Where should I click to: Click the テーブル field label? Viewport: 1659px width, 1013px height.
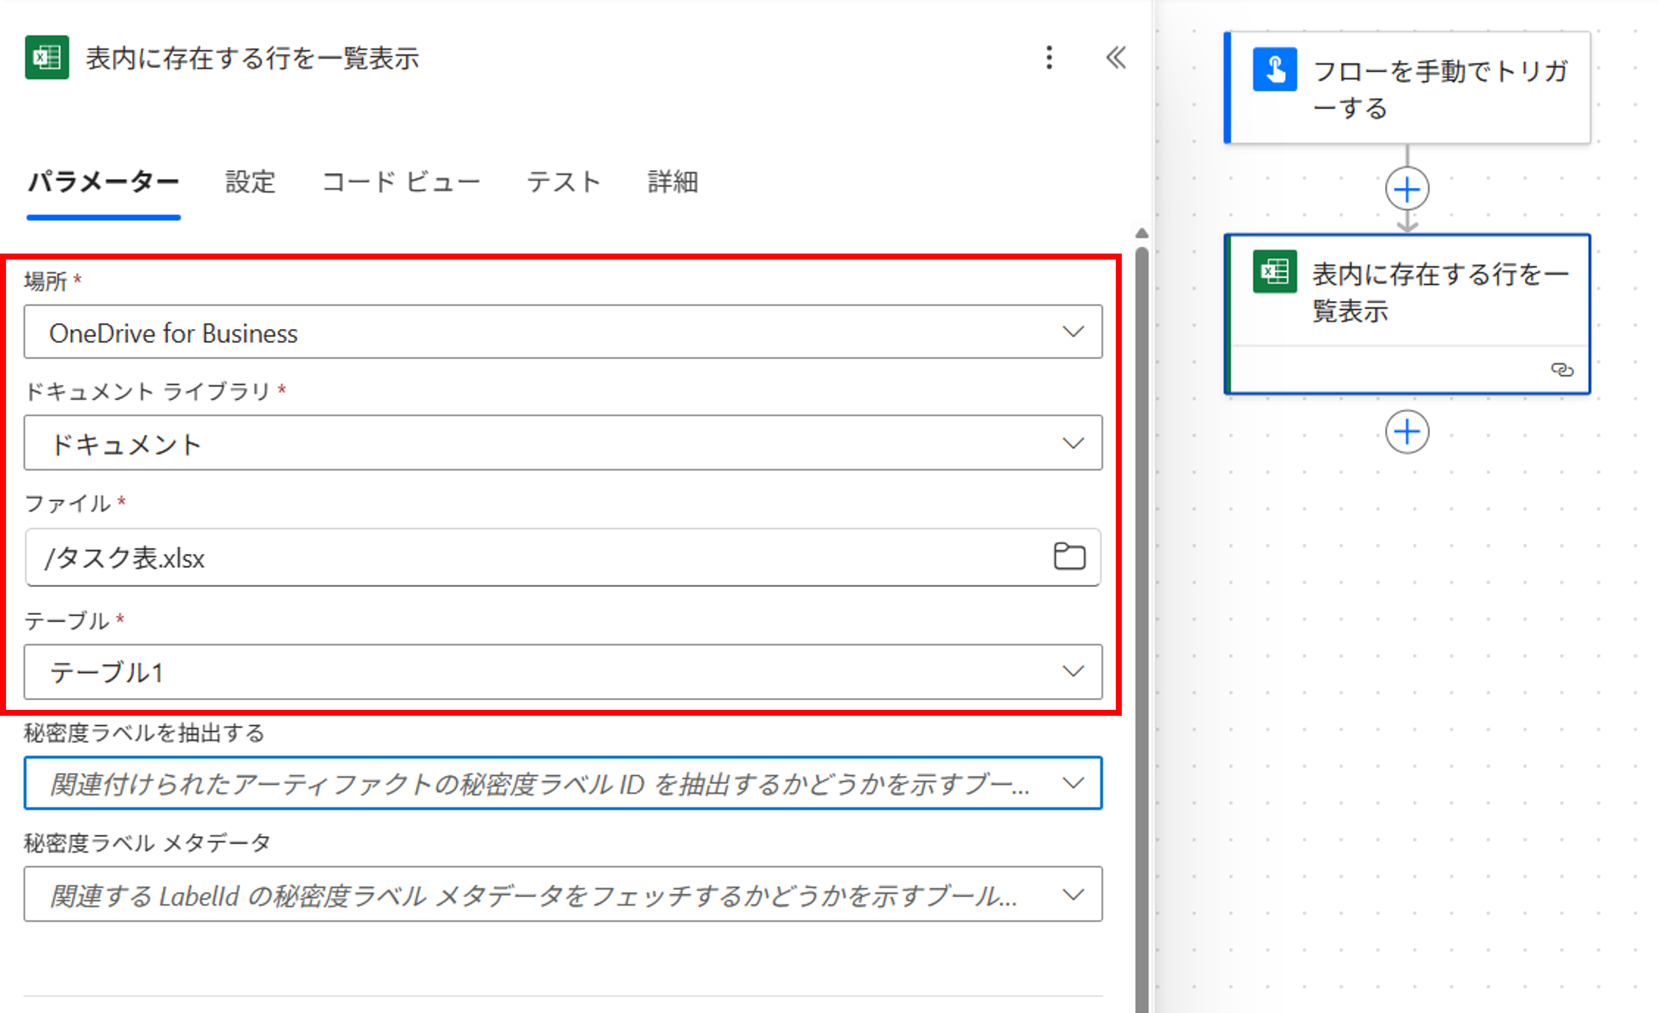coord(67,620)
